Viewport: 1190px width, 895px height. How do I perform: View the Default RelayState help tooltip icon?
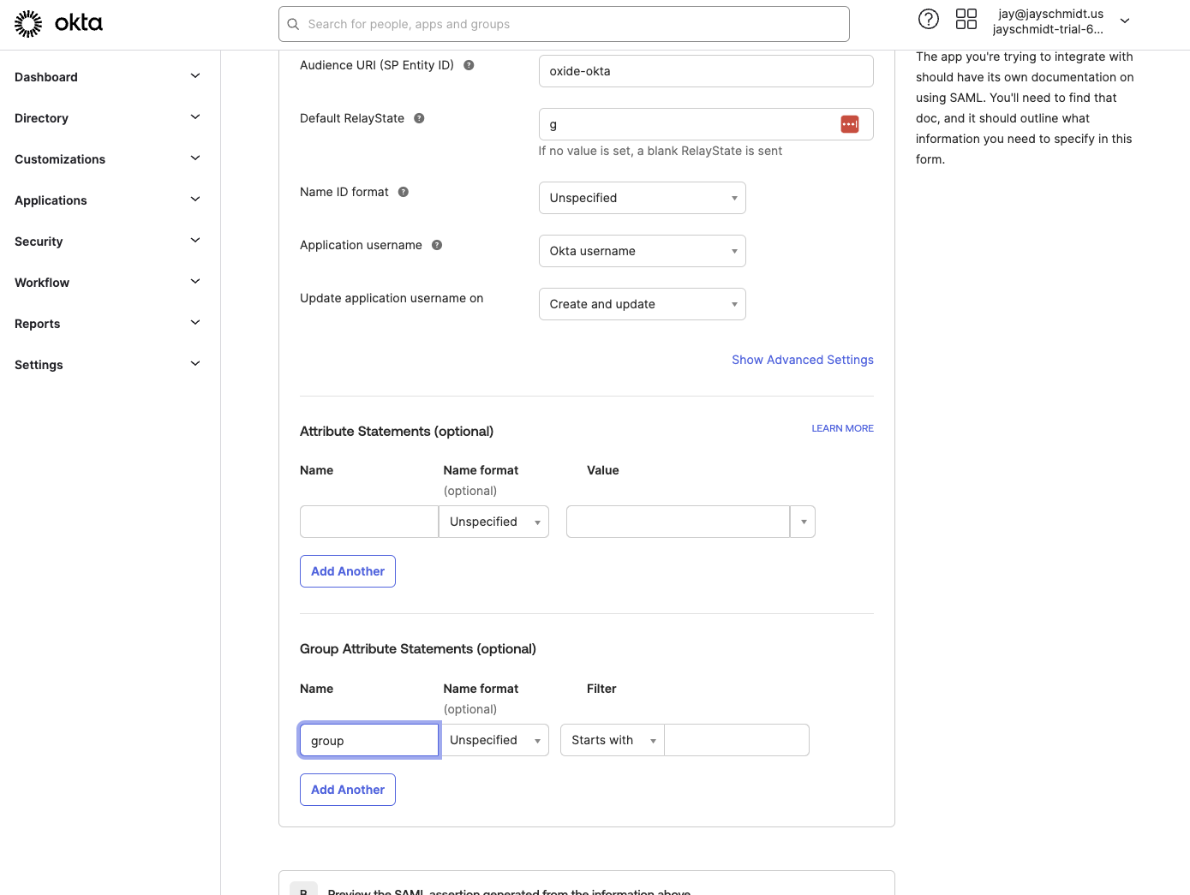click(x=419, y=118)
